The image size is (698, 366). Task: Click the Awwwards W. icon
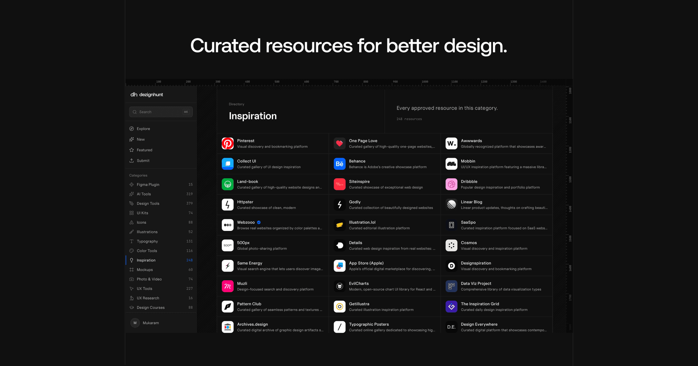(452, 143)
